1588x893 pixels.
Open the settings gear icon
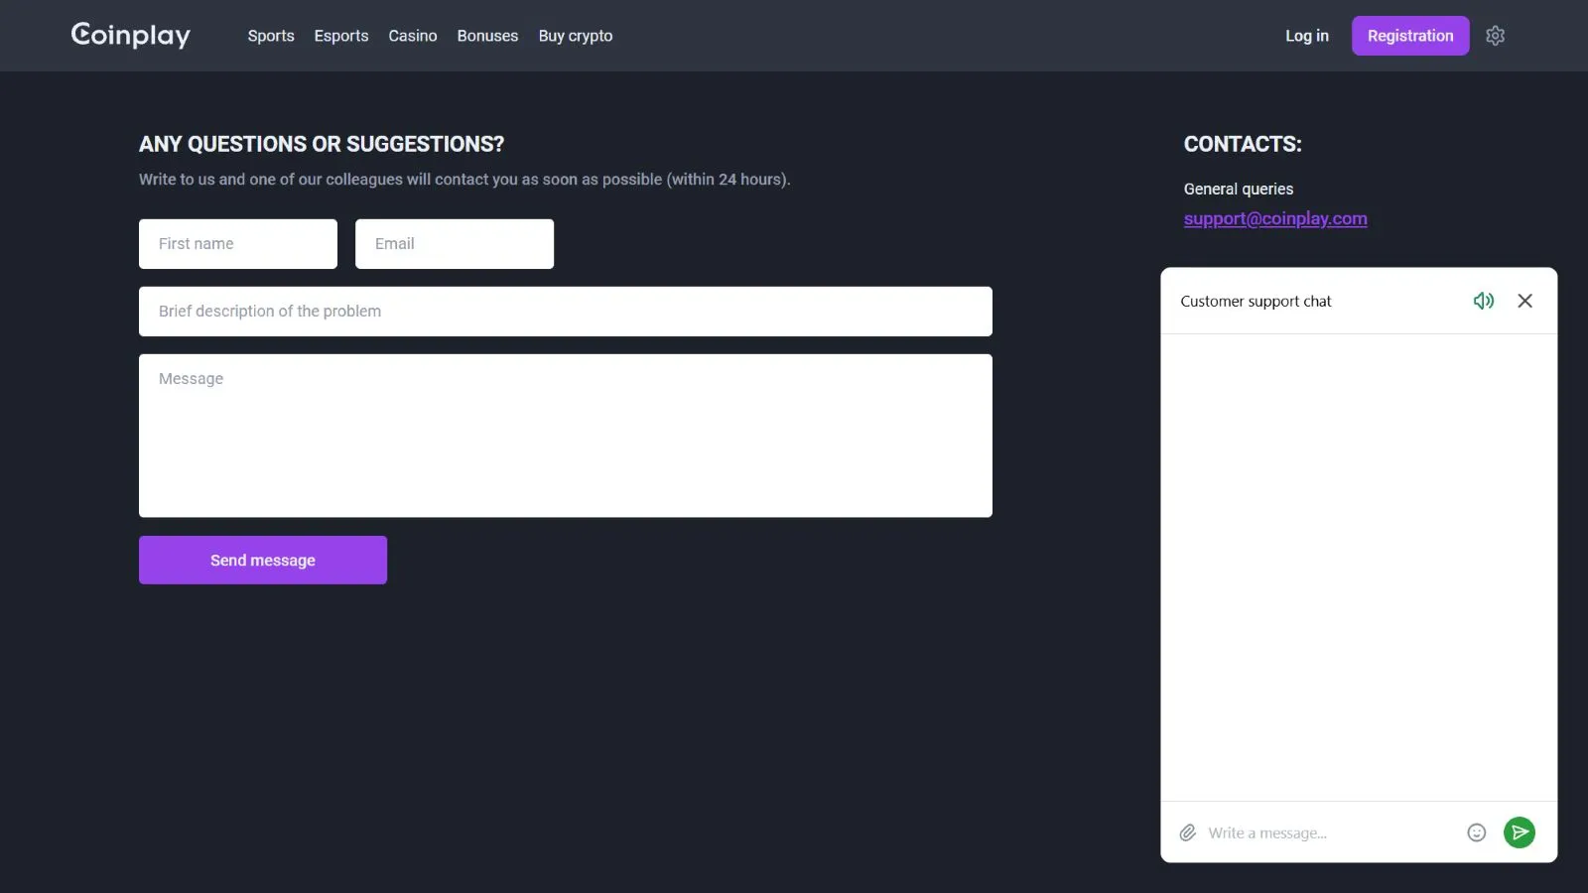[1495, 36]
